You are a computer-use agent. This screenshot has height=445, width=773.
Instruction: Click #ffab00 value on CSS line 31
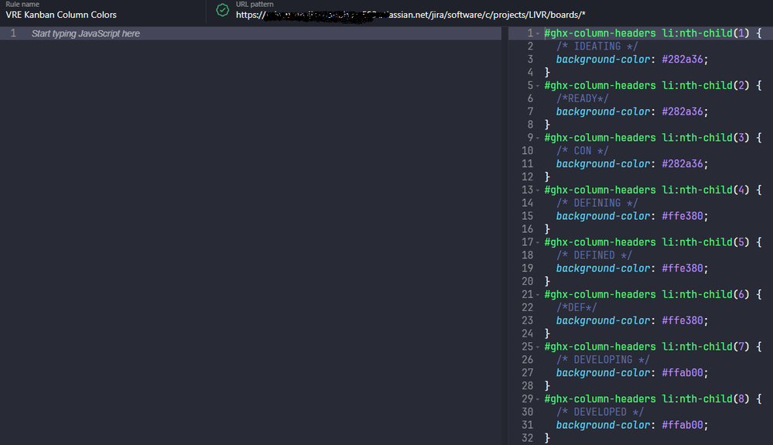coord(682,425)
